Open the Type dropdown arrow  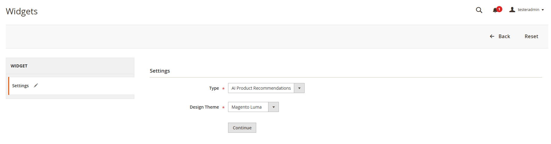point(299,88)
